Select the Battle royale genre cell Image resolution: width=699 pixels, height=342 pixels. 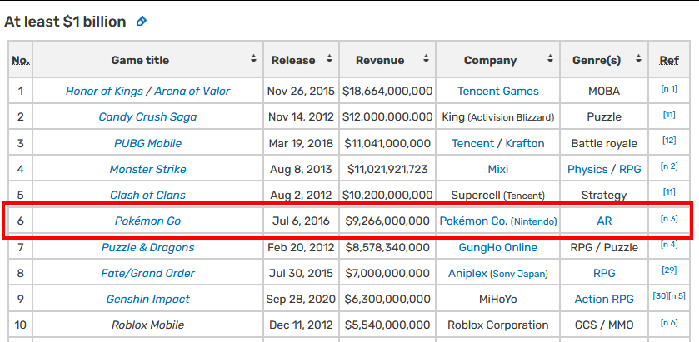(604, 143)
